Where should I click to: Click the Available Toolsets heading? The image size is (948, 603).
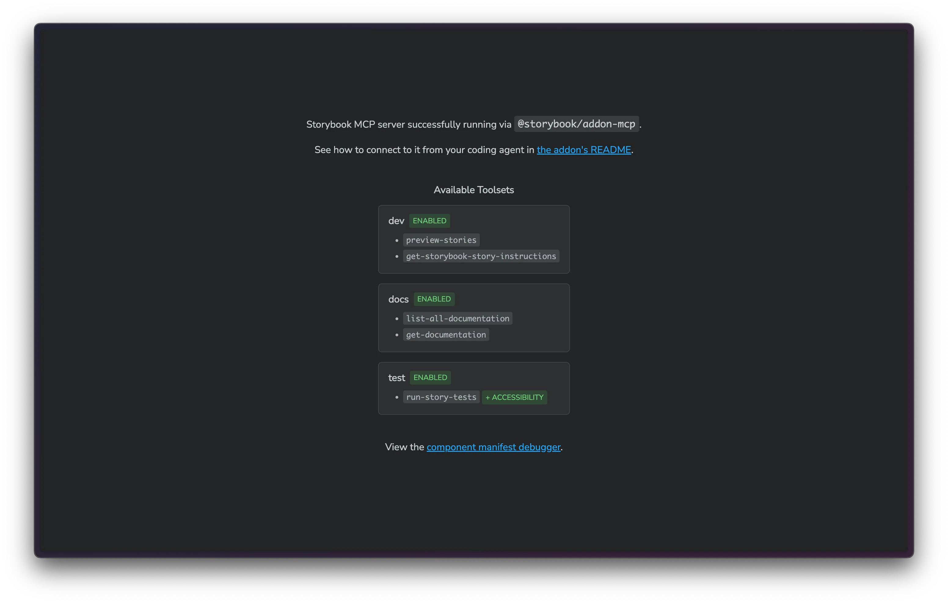[474, 189]
